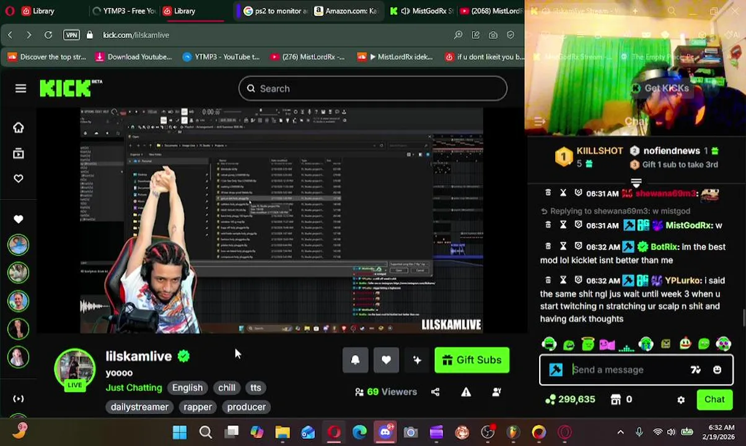This screenshot has width=746, height=446.
Task: Go to Kick home via house icon
Action: click(x=19, y=128)
